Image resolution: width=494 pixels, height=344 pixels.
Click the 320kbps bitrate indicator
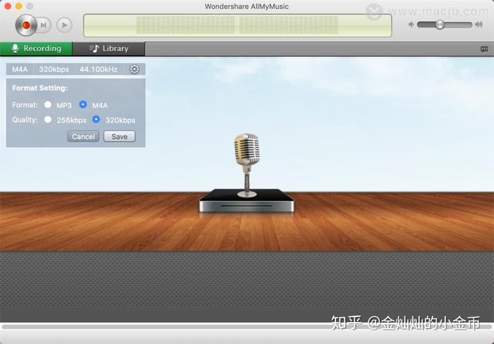click(54, 69)
